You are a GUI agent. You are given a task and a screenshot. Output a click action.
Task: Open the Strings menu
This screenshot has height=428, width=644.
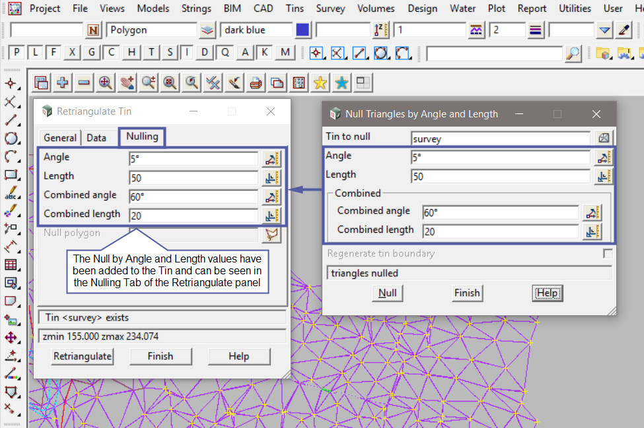pyautogui.click(x=196, y=8)
